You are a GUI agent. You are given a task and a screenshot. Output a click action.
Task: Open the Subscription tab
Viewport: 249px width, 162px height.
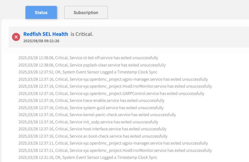[x=86, y=13]
